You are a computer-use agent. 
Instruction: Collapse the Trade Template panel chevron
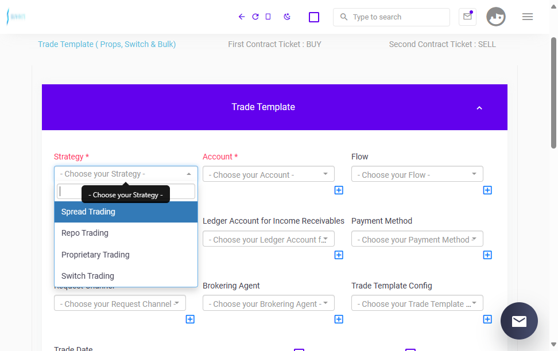point(479,108)
